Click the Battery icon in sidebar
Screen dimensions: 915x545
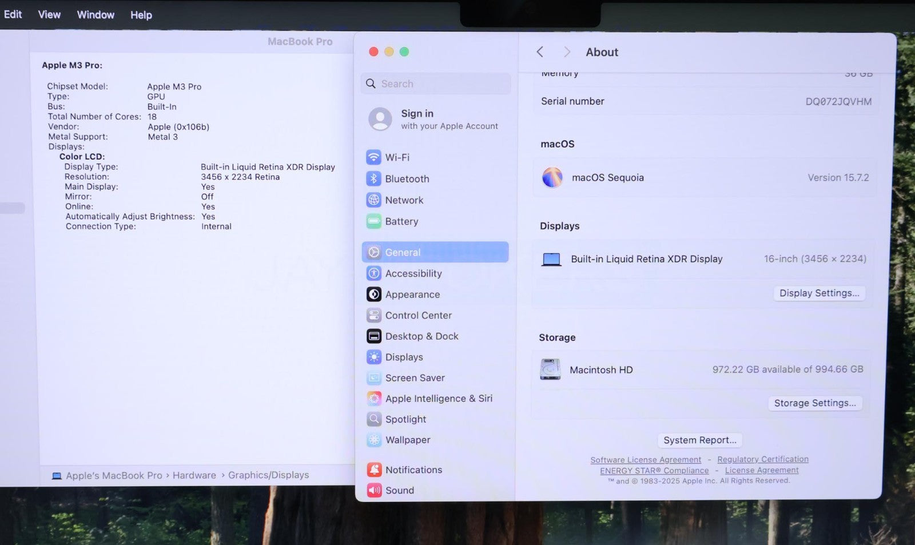[x=373, y=221]
